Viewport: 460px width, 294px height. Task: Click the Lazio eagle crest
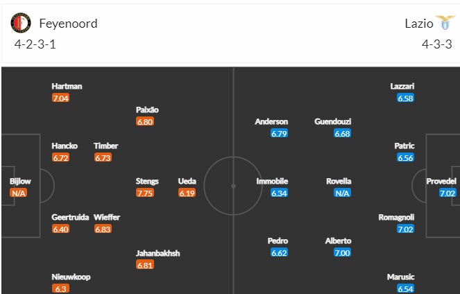[440, 24]
